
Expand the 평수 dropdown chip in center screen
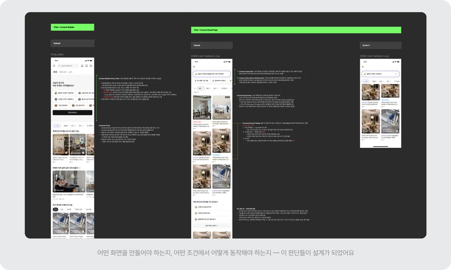(216, 88)
